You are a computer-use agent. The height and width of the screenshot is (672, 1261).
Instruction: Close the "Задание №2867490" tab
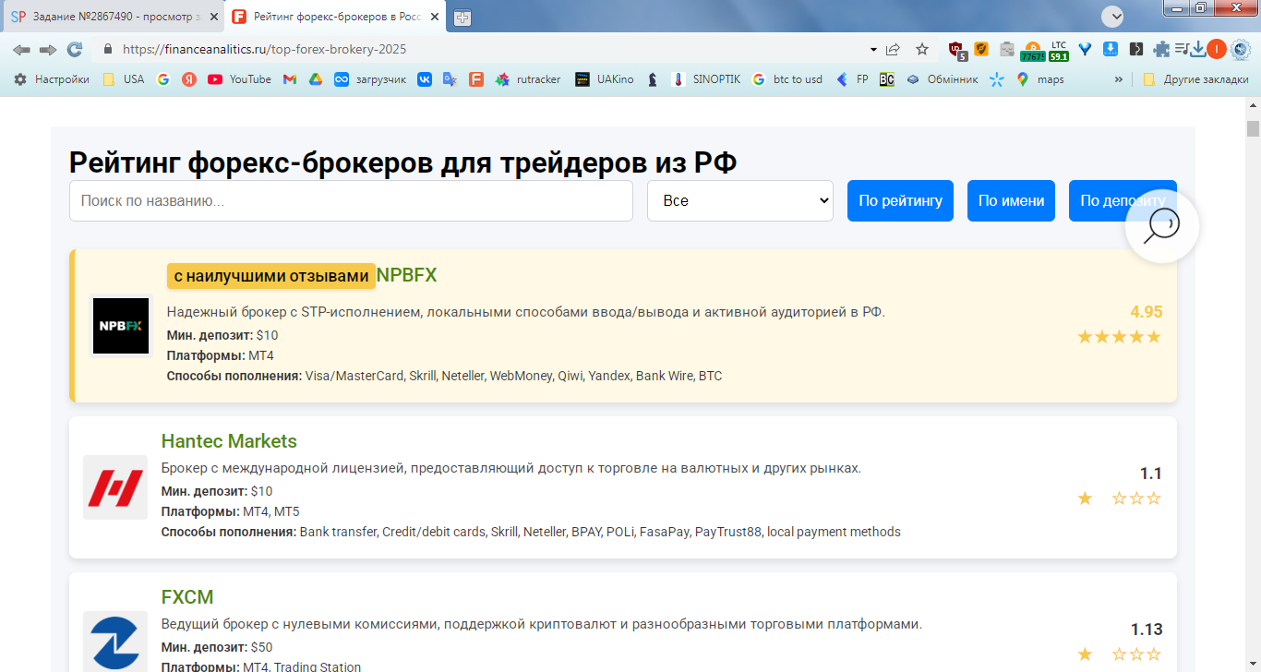pos(213,18)
